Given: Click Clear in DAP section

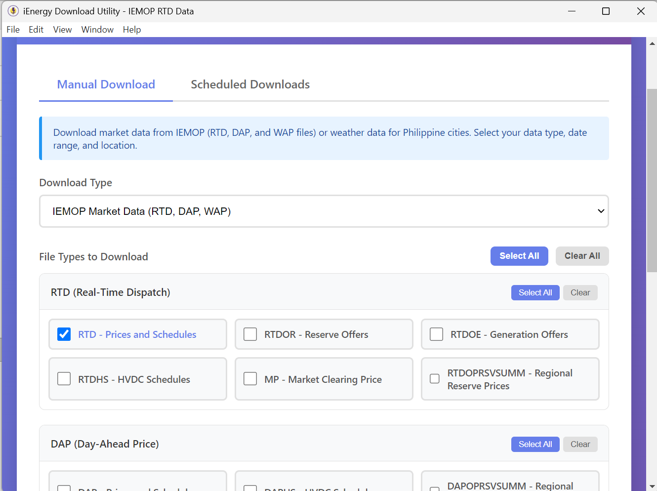Looking at the screenshot, I should tap(580, 444).
